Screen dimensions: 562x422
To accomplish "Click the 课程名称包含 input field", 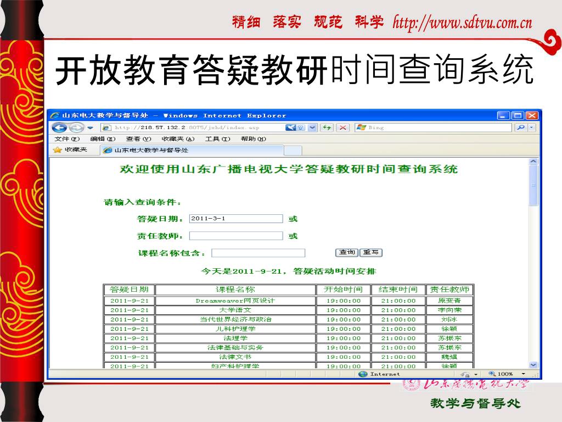I will 258,253.
